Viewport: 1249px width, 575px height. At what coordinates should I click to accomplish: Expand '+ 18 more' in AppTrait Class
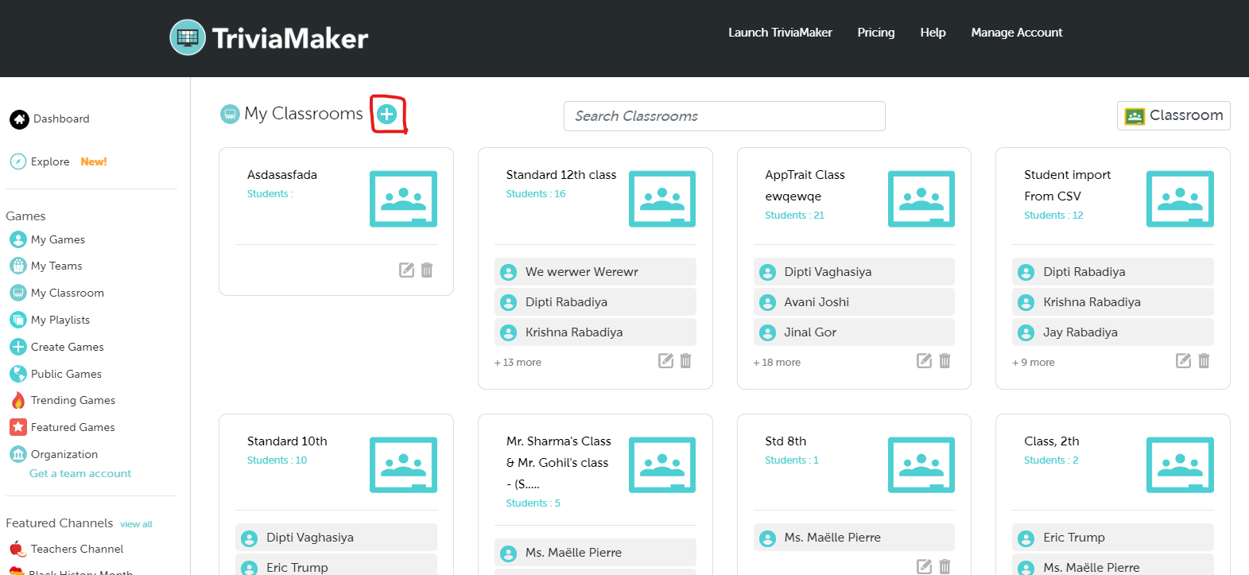pyautogui.click(x=777, y=363)
